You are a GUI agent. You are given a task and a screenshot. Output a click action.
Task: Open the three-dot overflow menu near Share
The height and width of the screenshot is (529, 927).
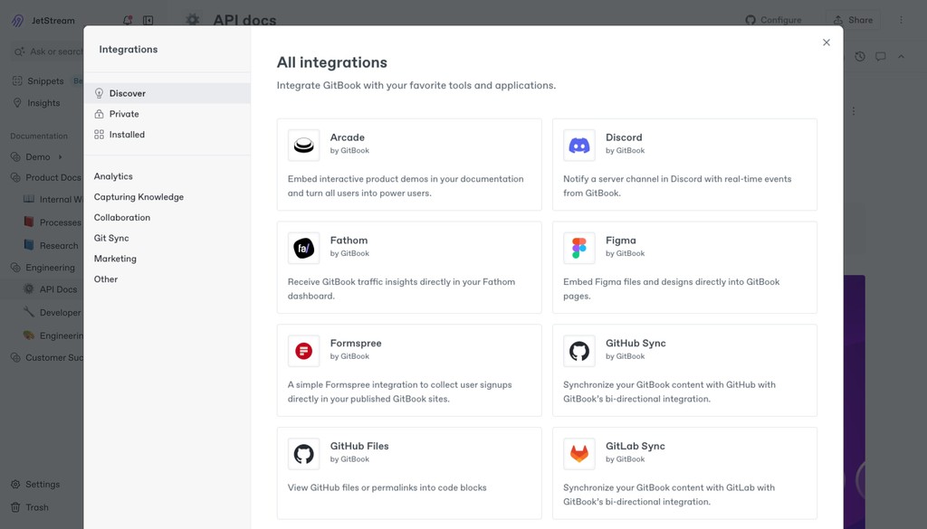900,20
